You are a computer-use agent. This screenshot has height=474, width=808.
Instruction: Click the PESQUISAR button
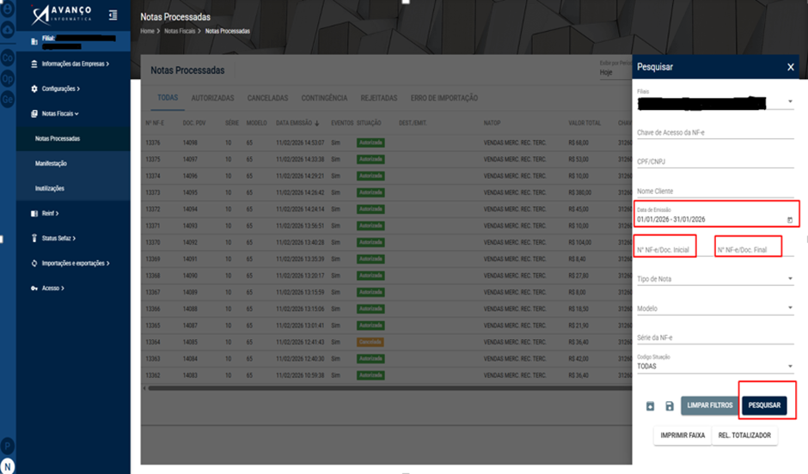pos(764,405)
